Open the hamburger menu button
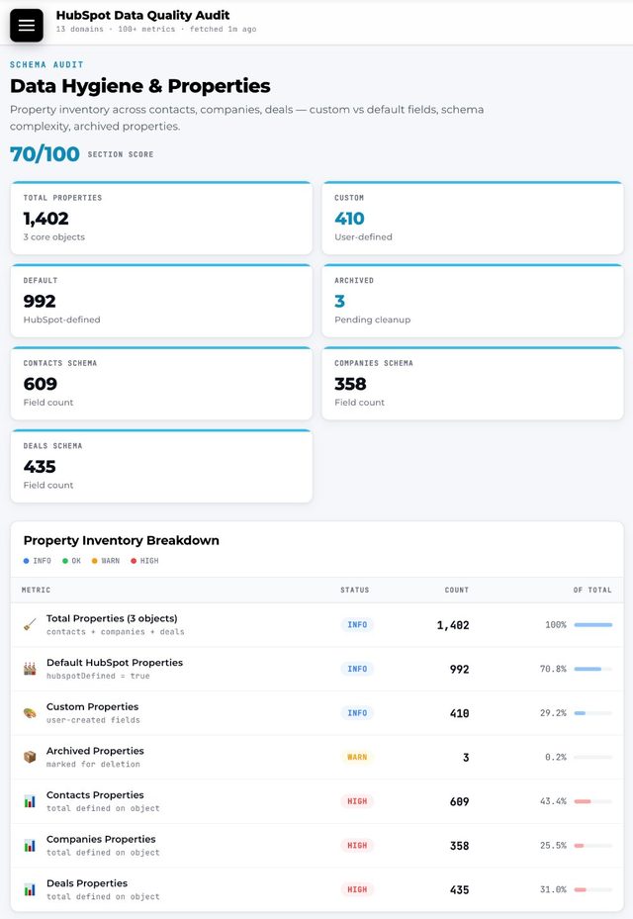Screen dimensions: 633x919 click(27, 25)
